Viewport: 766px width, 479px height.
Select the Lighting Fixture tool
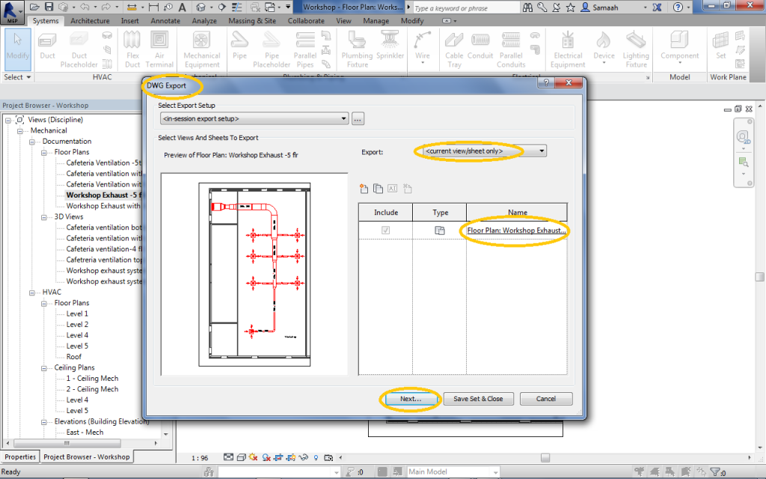click(636, 50)
